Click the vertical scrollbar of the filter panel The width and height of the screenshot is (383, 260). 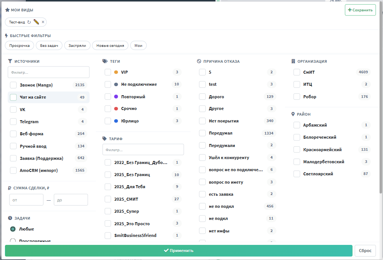(381, 97)
